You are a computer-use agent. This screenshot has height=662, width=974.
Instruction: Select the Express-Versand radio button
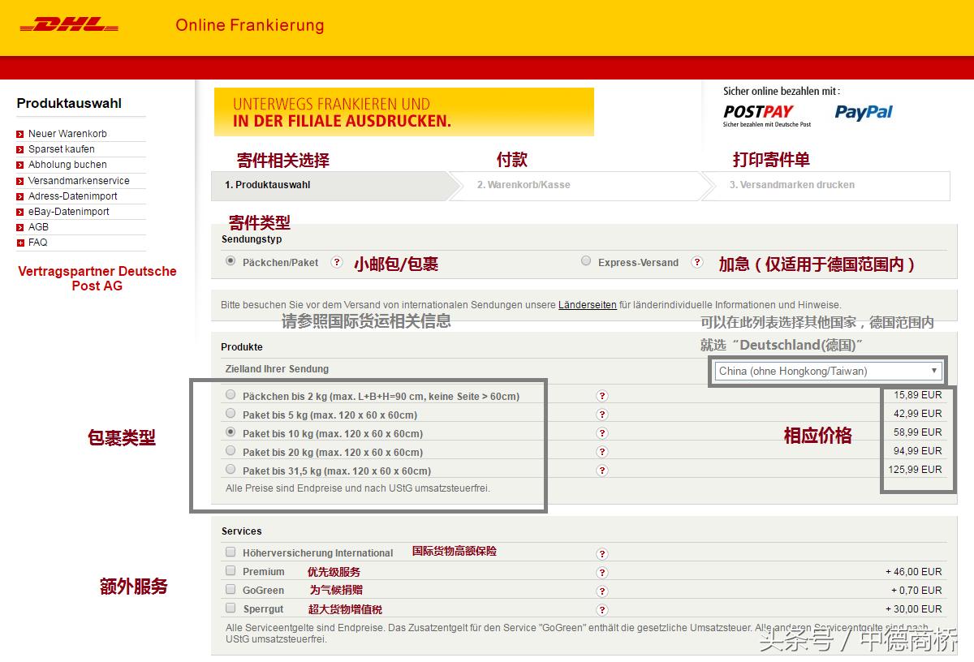pos(585,262)
